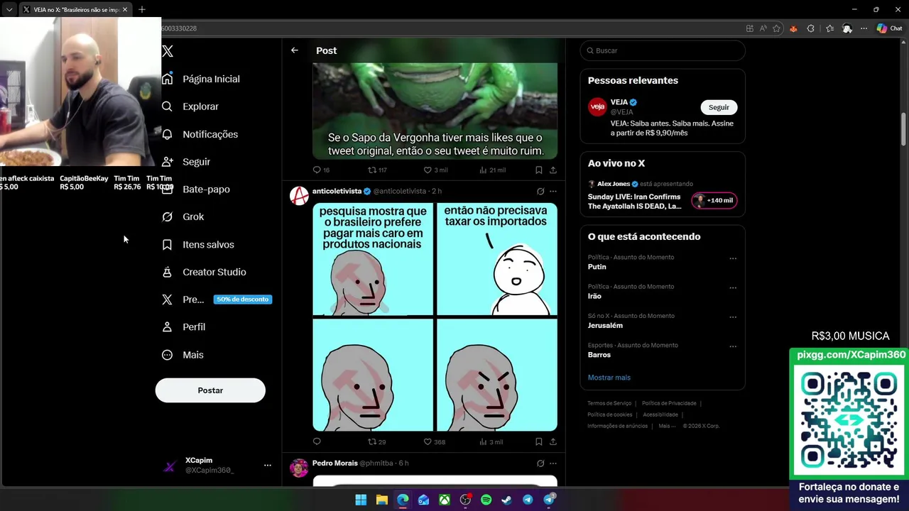Open the Irão trending topic
Viewport: 909px width, 511px height.
tap(594, 296)
